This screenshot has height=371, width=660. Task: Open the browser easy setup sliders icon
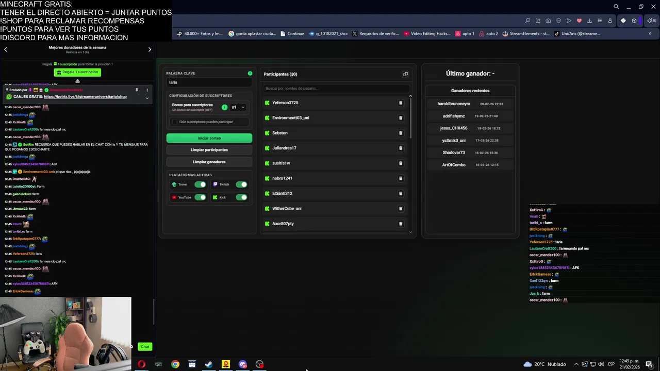(600, 21)
